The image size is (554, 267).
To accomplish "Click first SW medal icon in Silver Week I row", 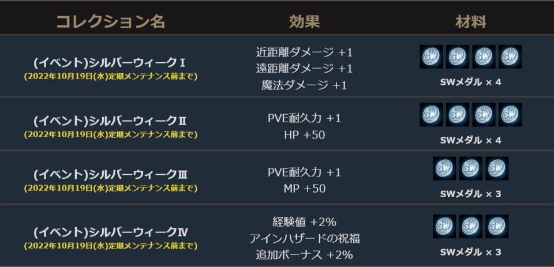I will click(431, 57).
